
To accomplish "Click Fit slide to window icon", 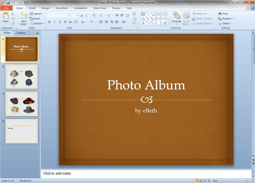I will (252, 181).
